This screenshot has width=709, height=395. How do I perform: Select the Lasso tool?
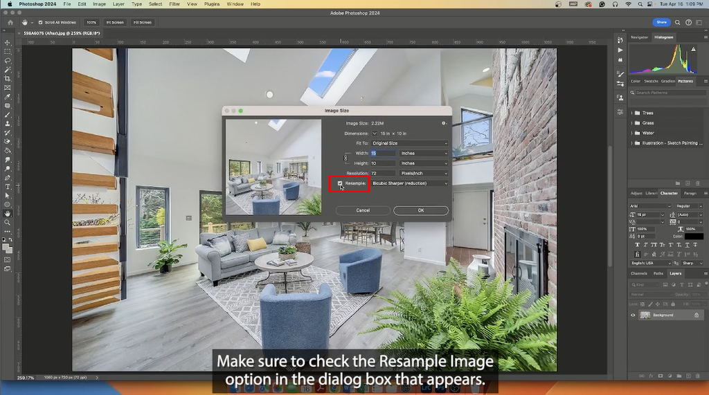(7, 61)
